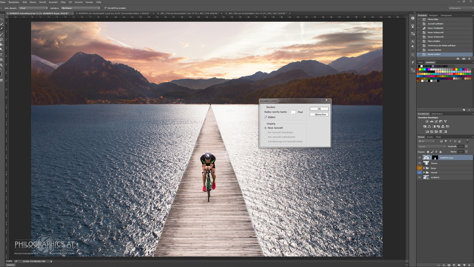The width and height of the screenshot is (474, 267).
Task: Pick the red swatch in Farbfelder
Action: point(418,69)
